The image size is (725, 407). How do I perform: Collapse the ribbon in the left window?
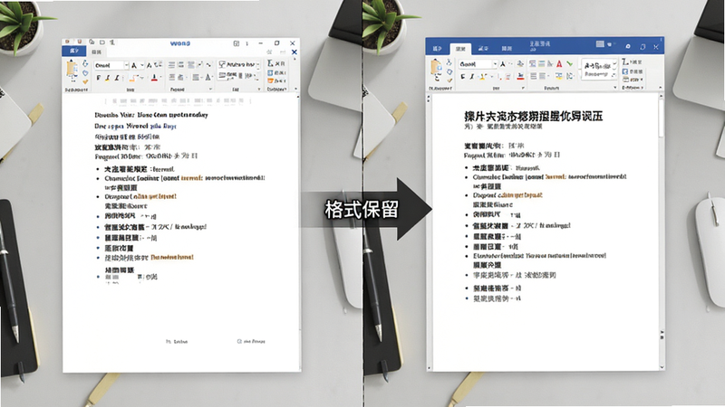(296, 89)
